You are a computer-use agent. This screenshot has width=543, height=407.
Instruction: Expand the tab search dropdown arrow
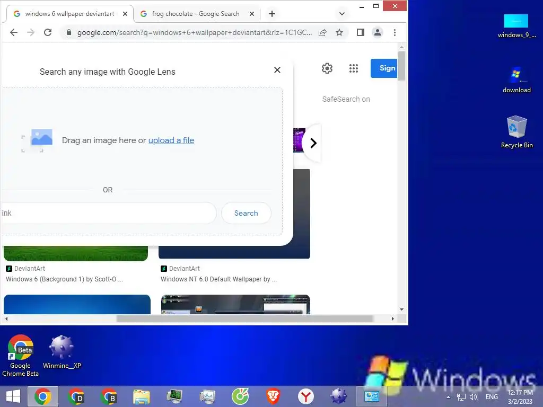(342, 14)
